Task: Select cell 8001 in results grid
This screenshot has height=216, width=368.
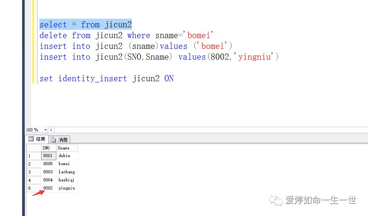Action: click(49, 156)
